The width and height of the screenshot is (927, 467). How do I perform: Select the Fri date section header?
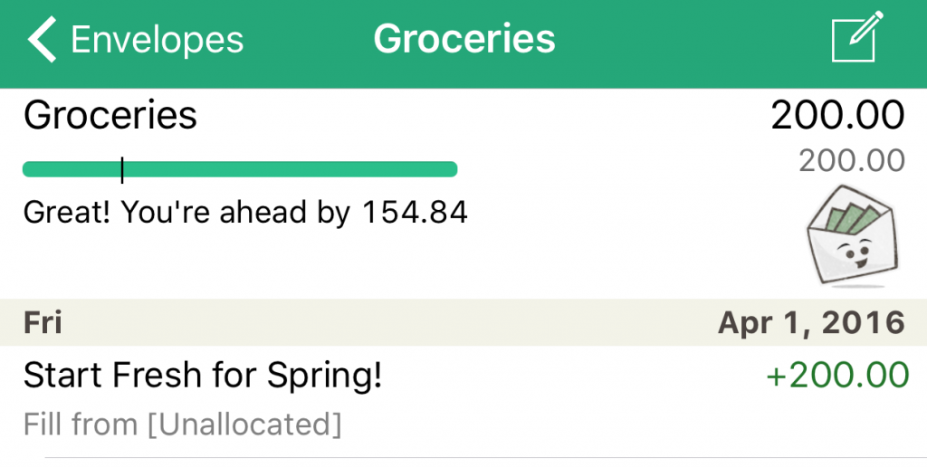(x=463, y=323)
